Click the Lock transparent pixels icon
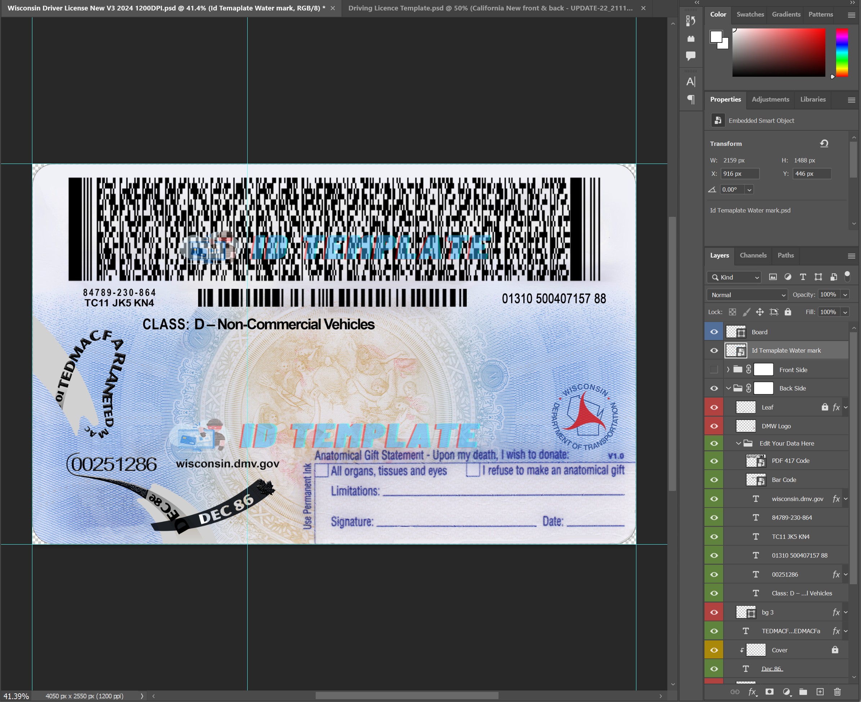Image resolution: width=861 pixels, height=702 pixels. click(x=732, y=312)
